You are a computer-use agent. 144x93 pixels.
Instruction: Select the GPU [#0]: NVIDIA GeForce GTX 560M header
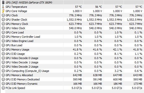pos(29,3)
